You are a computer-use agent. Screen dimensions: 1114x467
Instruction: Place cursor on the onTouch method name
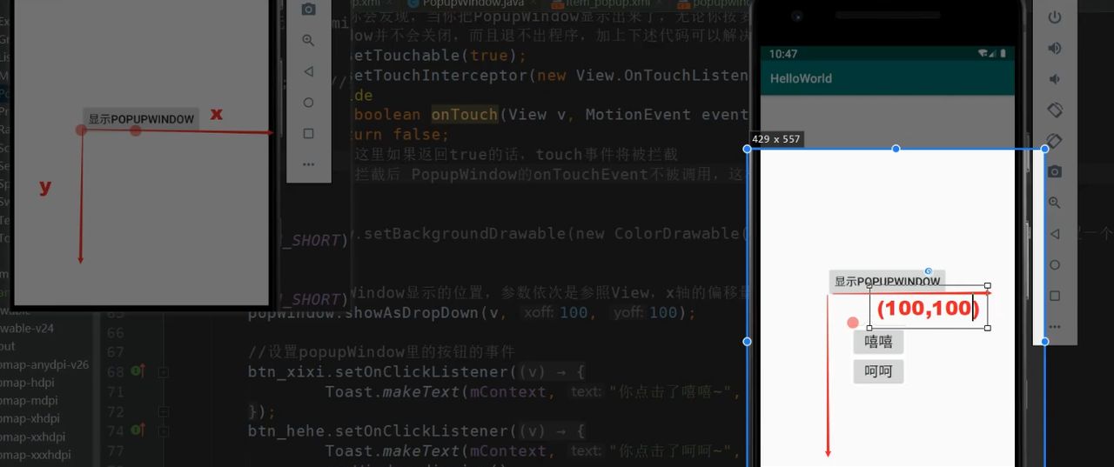465,115
